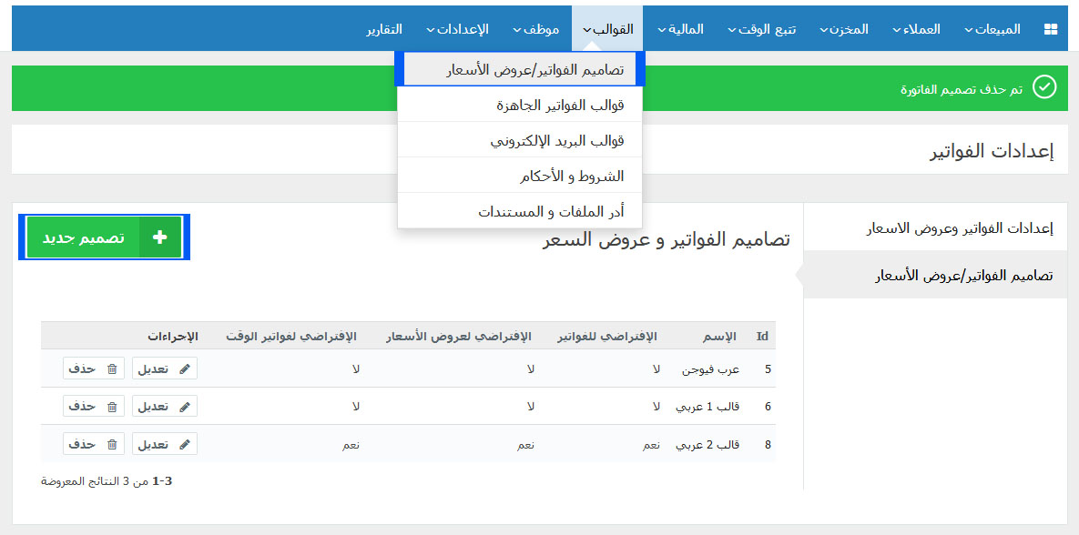Click trash icon in قالب 2 عربي row
Image resolution: width=1079 pixels, height=535 pixels.
click(x=111, y=444)
